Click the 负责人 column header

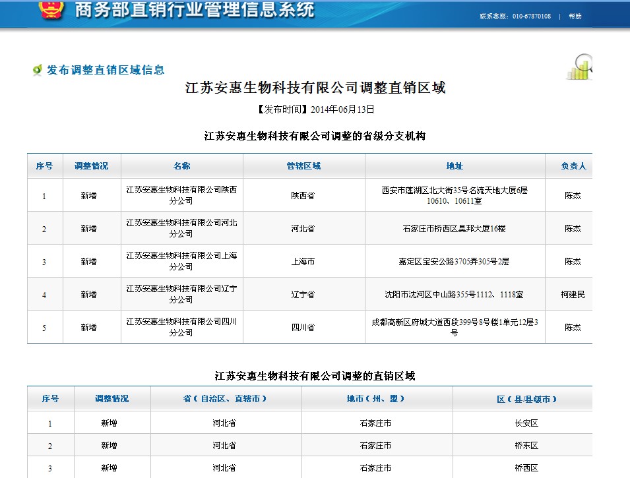[573, 166]
